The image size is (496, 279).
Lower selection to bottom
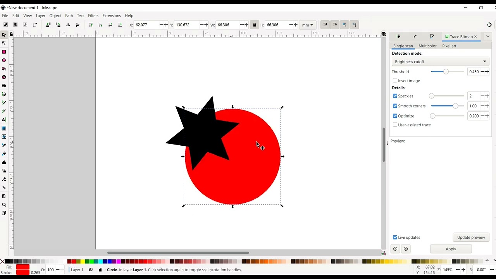click(120, 25)
